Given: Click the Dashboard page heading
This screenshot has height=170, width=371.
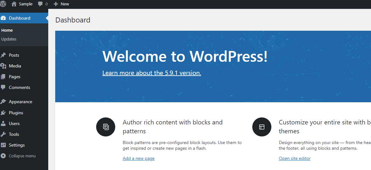Looking at the screenshot, I should (73, 20).
